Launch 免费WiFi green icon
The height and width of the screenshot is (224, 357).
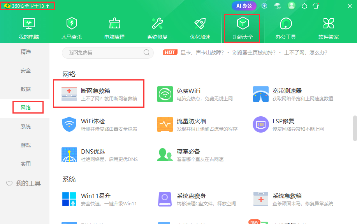[165, 94]
